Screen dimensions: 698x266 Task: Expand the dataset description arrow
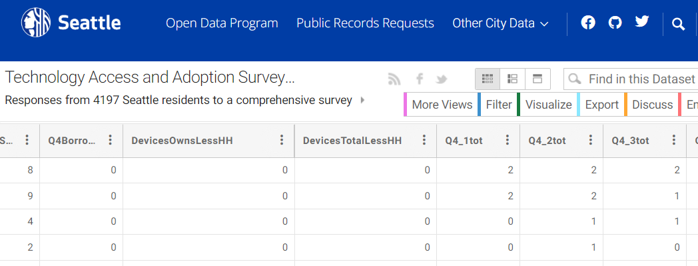362,100
